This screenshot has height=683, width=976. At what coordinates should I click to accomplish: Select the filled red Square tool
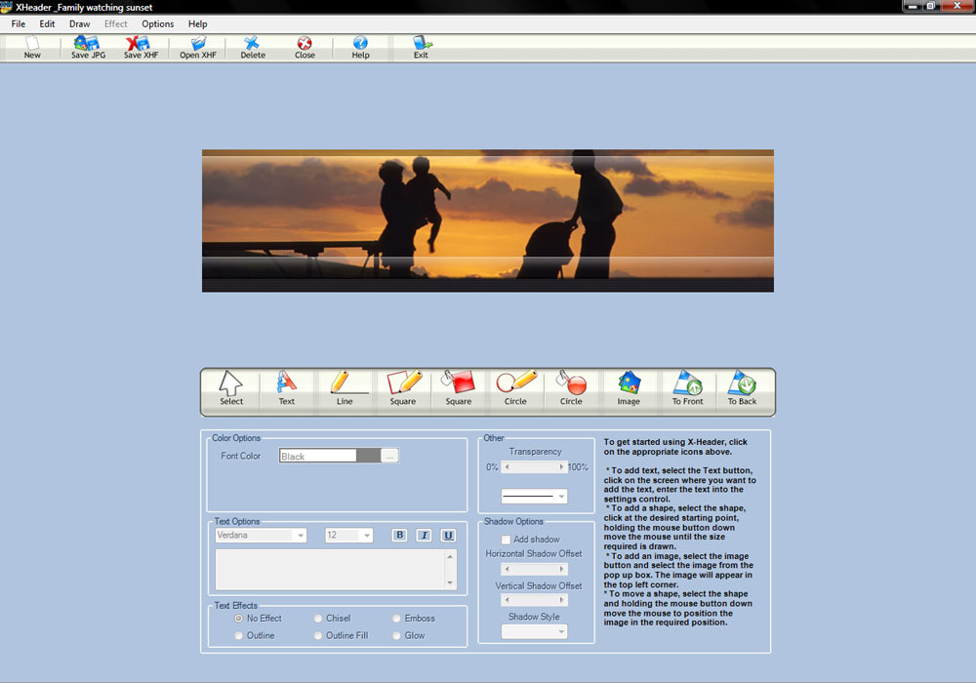click(458, 388)
